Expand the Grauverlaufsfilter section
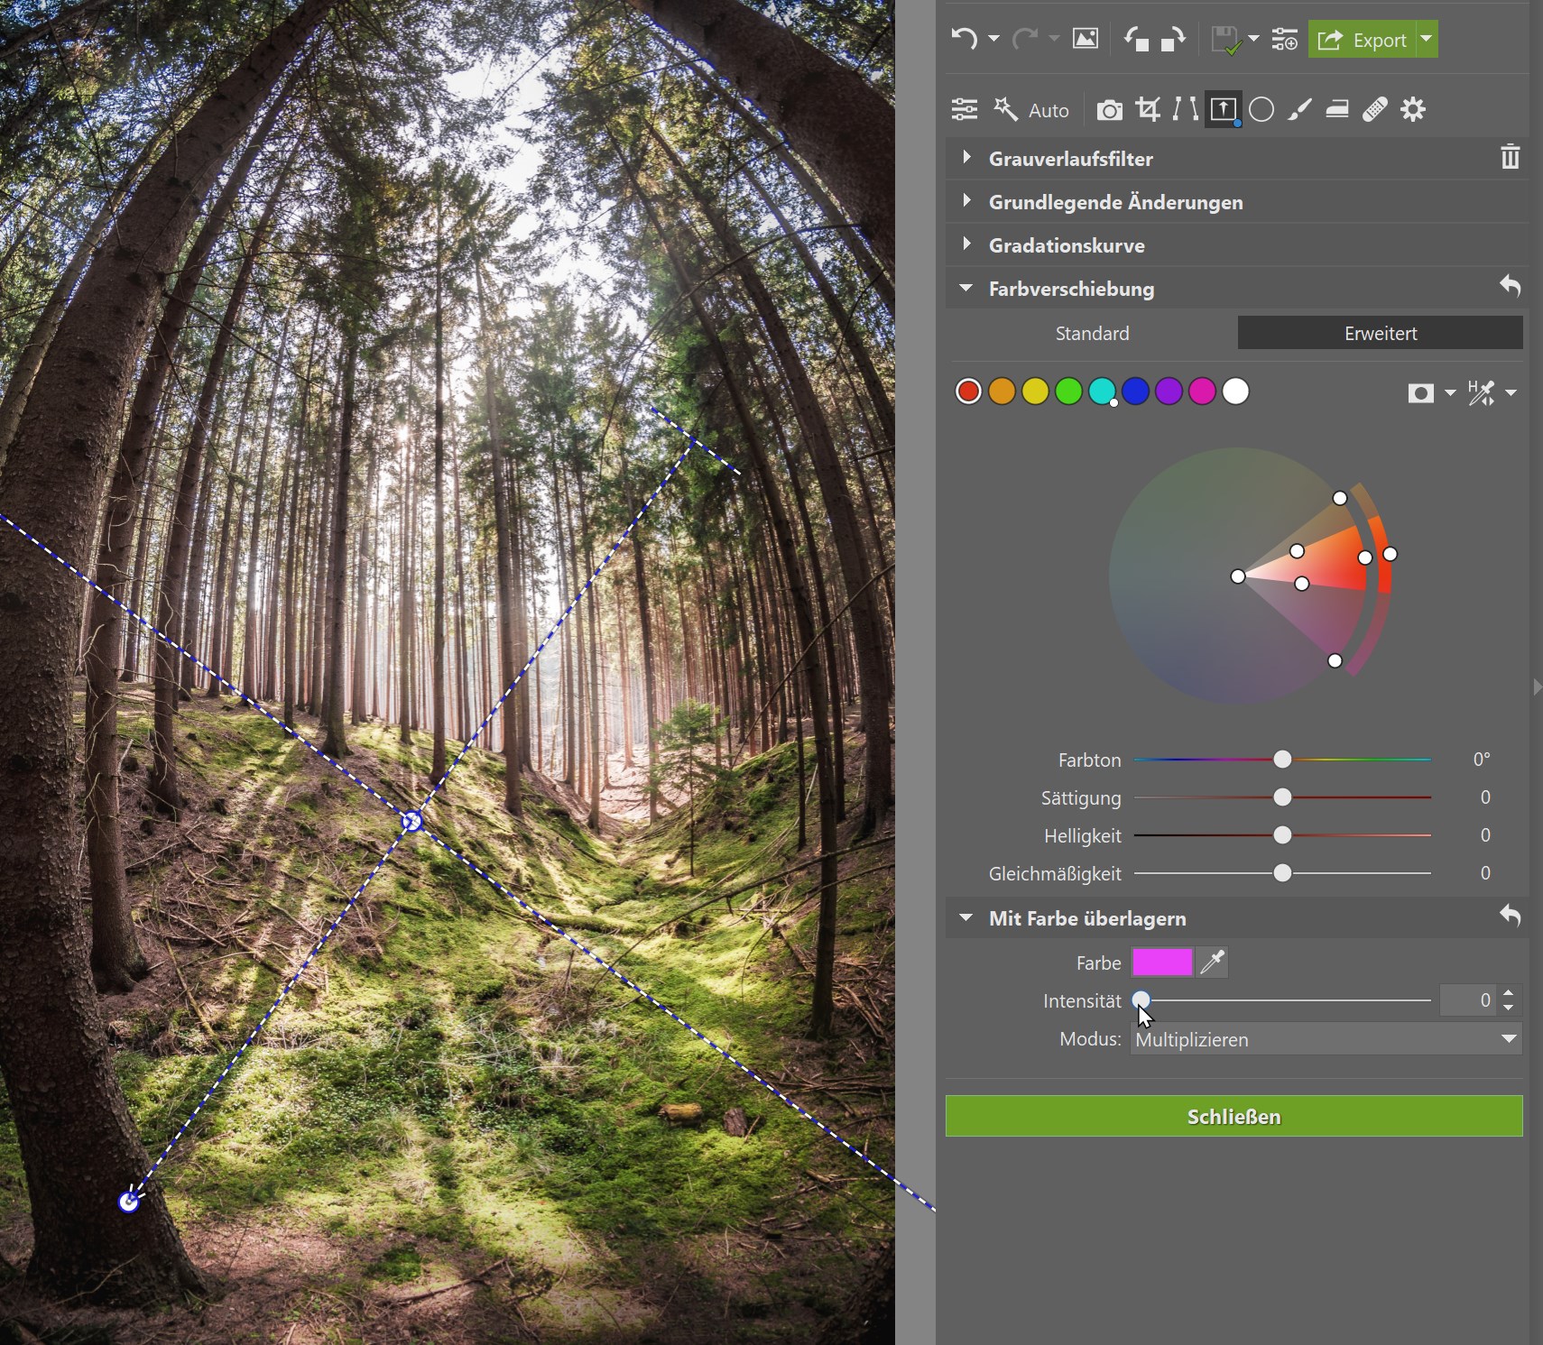Viewport: 1543px width, 1345px height. pos(966,157)
